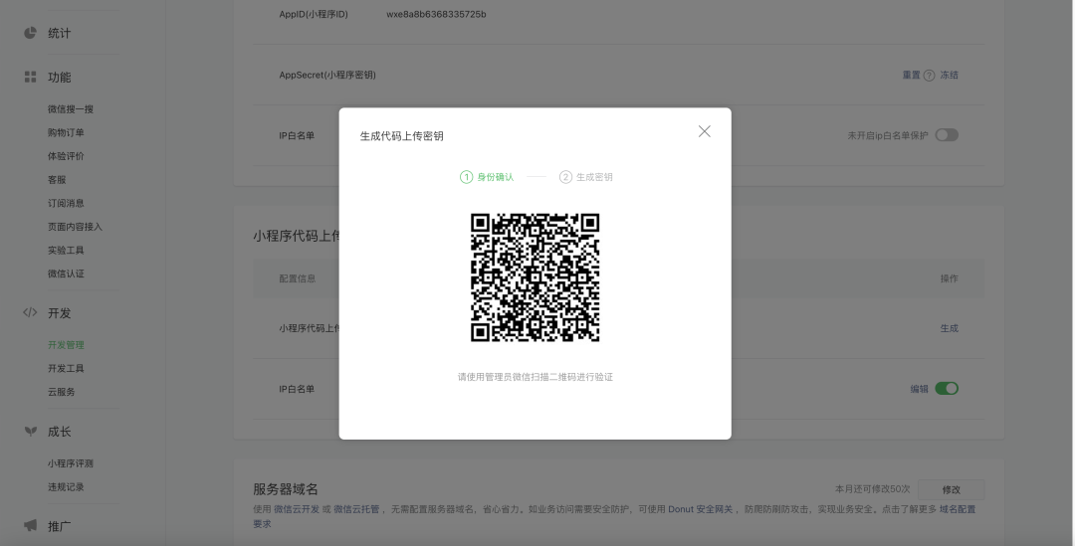Select step 2 生成密钥 in the dialog
The height and width of the screenshot is (546, 1075).
click(586, 177)
